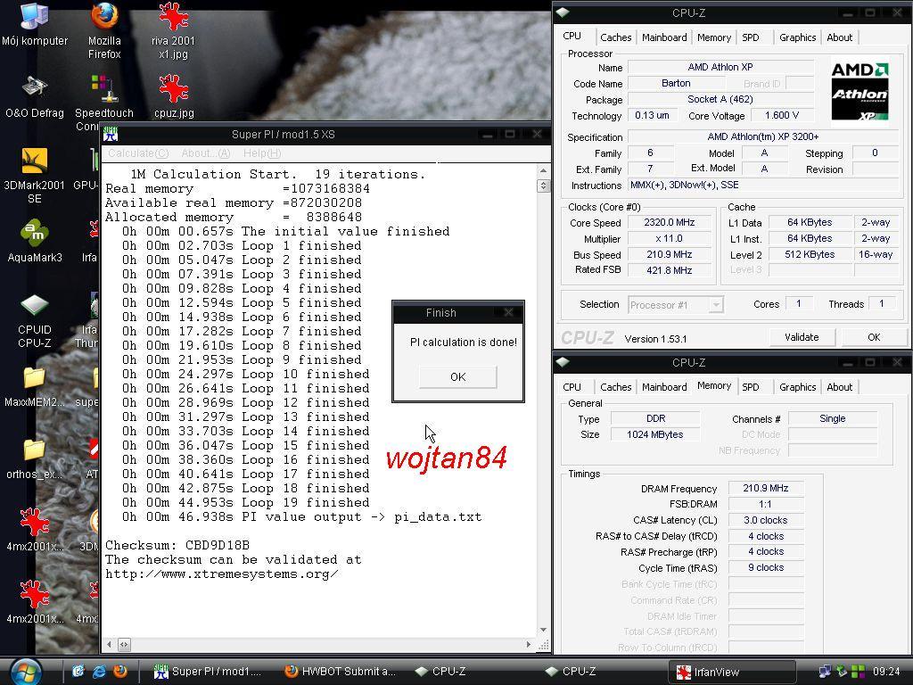Click the Windows Start orb
Image resolution: width=913 pixels, height=685 pixels.
click(x=26, y=672)
